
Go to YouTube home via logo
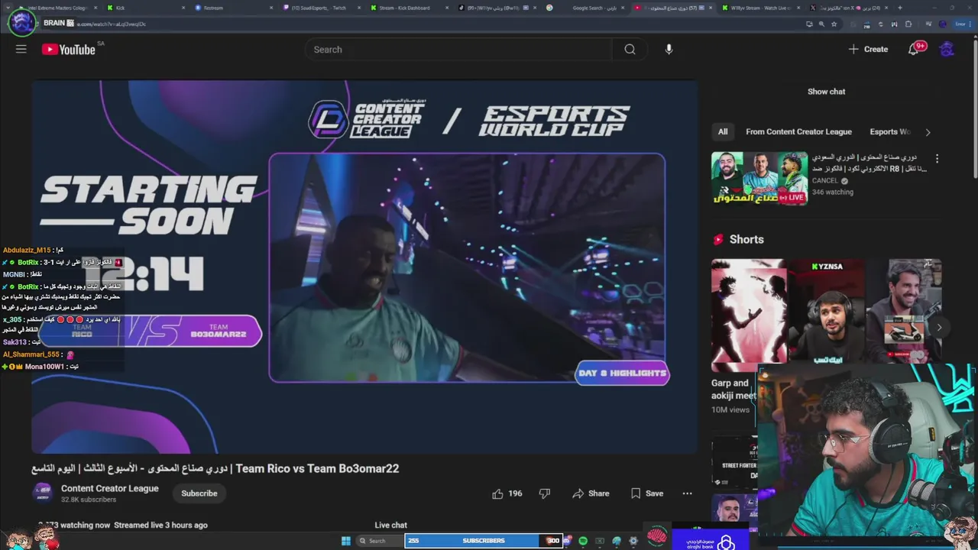tap(69, 50)
